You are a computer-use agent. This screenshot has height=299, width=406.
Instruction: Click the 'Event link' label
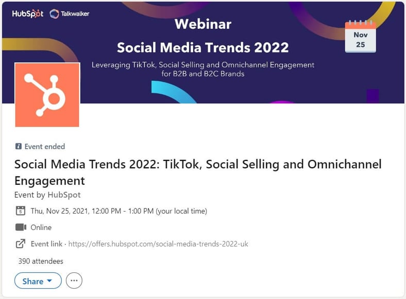pyautogui.click(x=46, y=244)
